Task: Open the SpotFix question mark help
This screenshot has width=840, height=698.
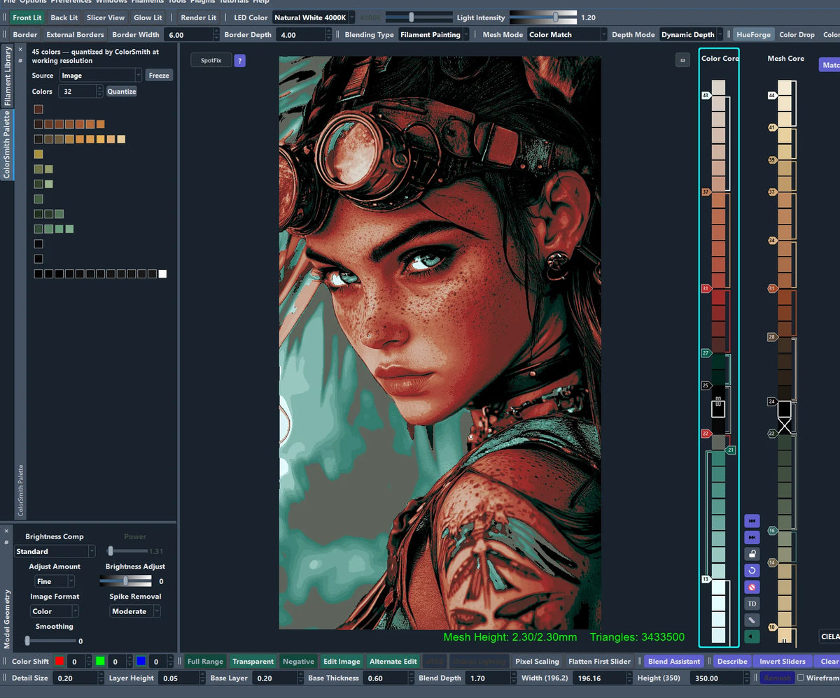Action: [239, 61]
